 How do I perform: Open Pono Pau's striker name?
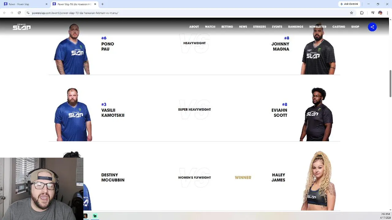[107, 46]
